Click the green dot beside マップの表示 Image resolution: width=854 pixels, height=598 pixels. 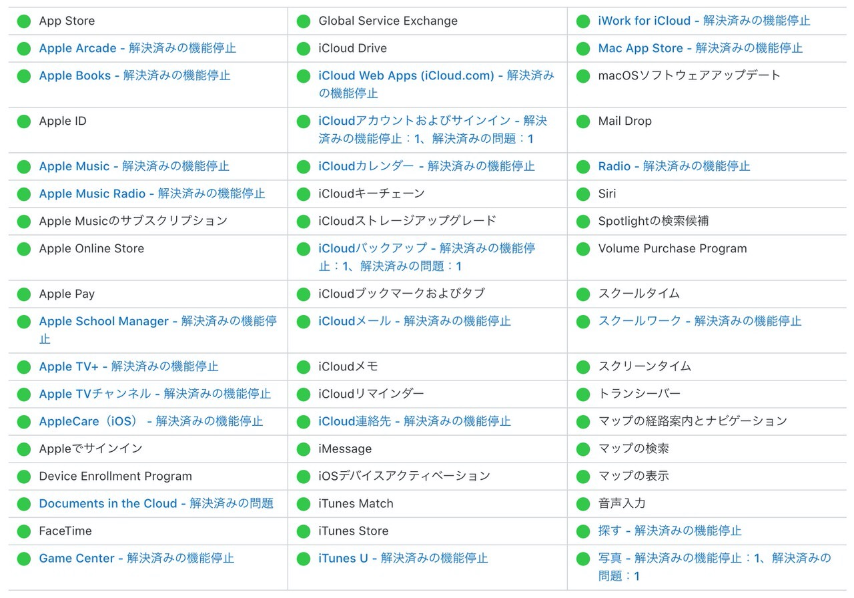583,477
